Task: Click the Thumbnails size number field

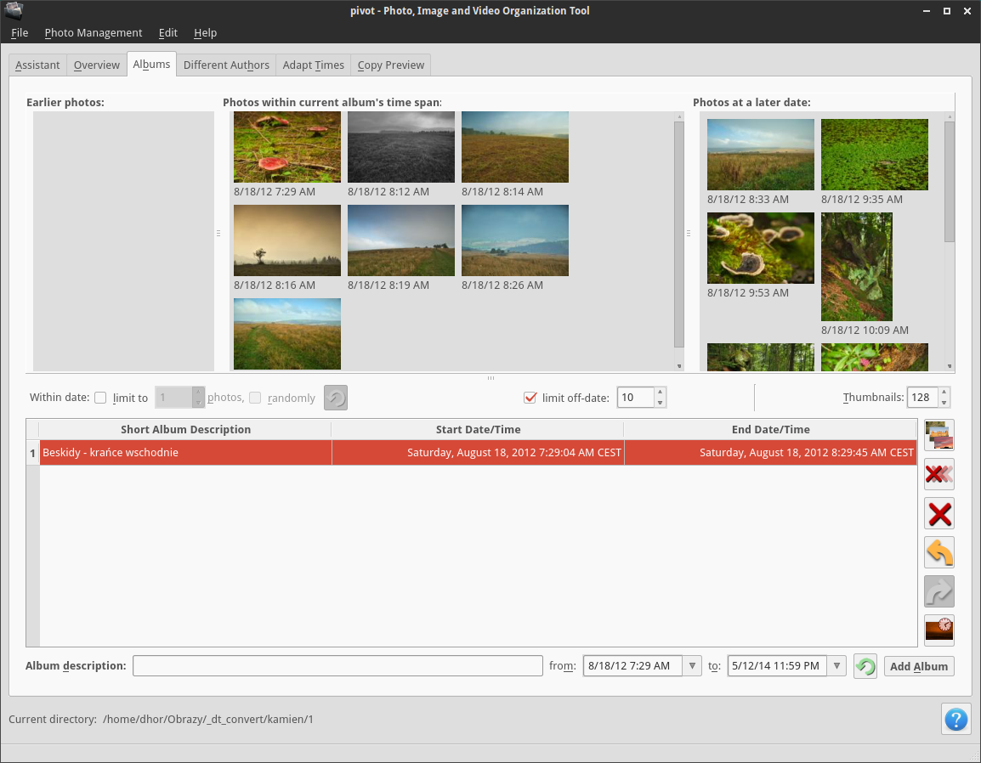Action: coord(922,398)
